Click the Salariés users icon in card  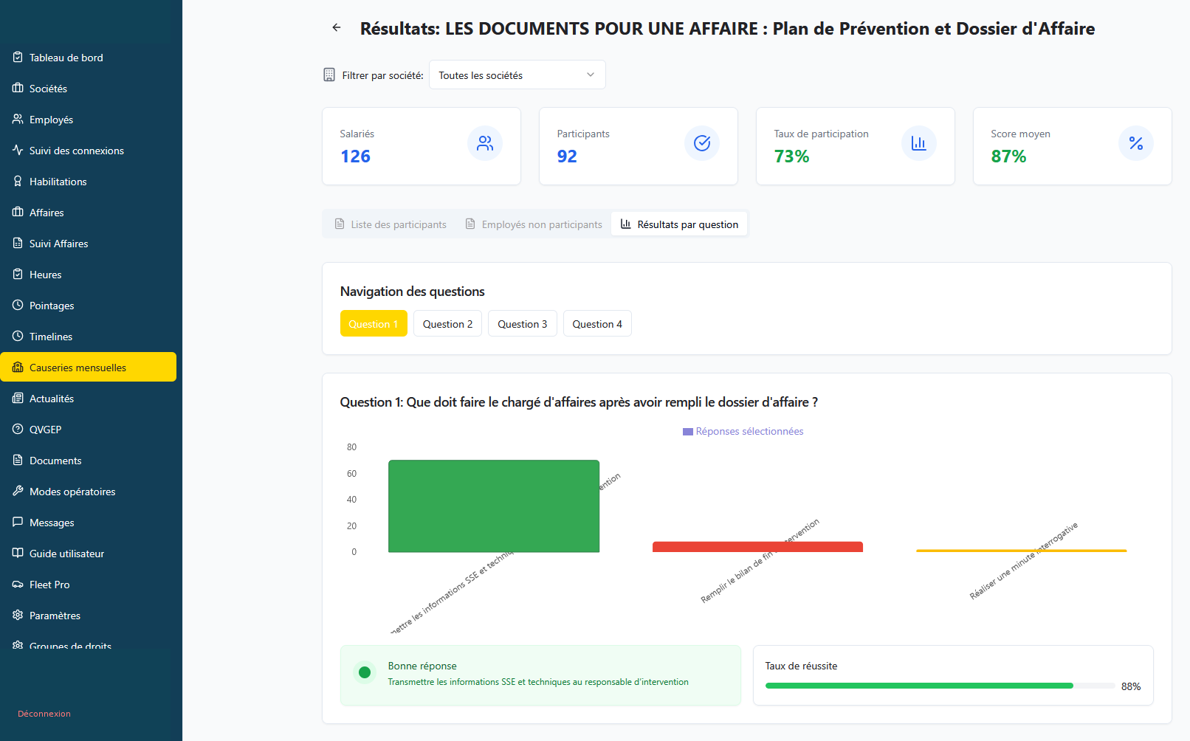pos(485,143)
